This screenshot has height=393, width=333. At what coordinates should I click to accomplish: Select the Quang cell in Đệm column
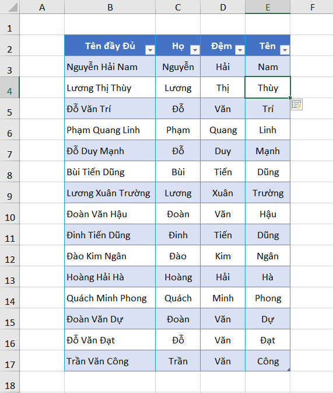click(223, 130)
